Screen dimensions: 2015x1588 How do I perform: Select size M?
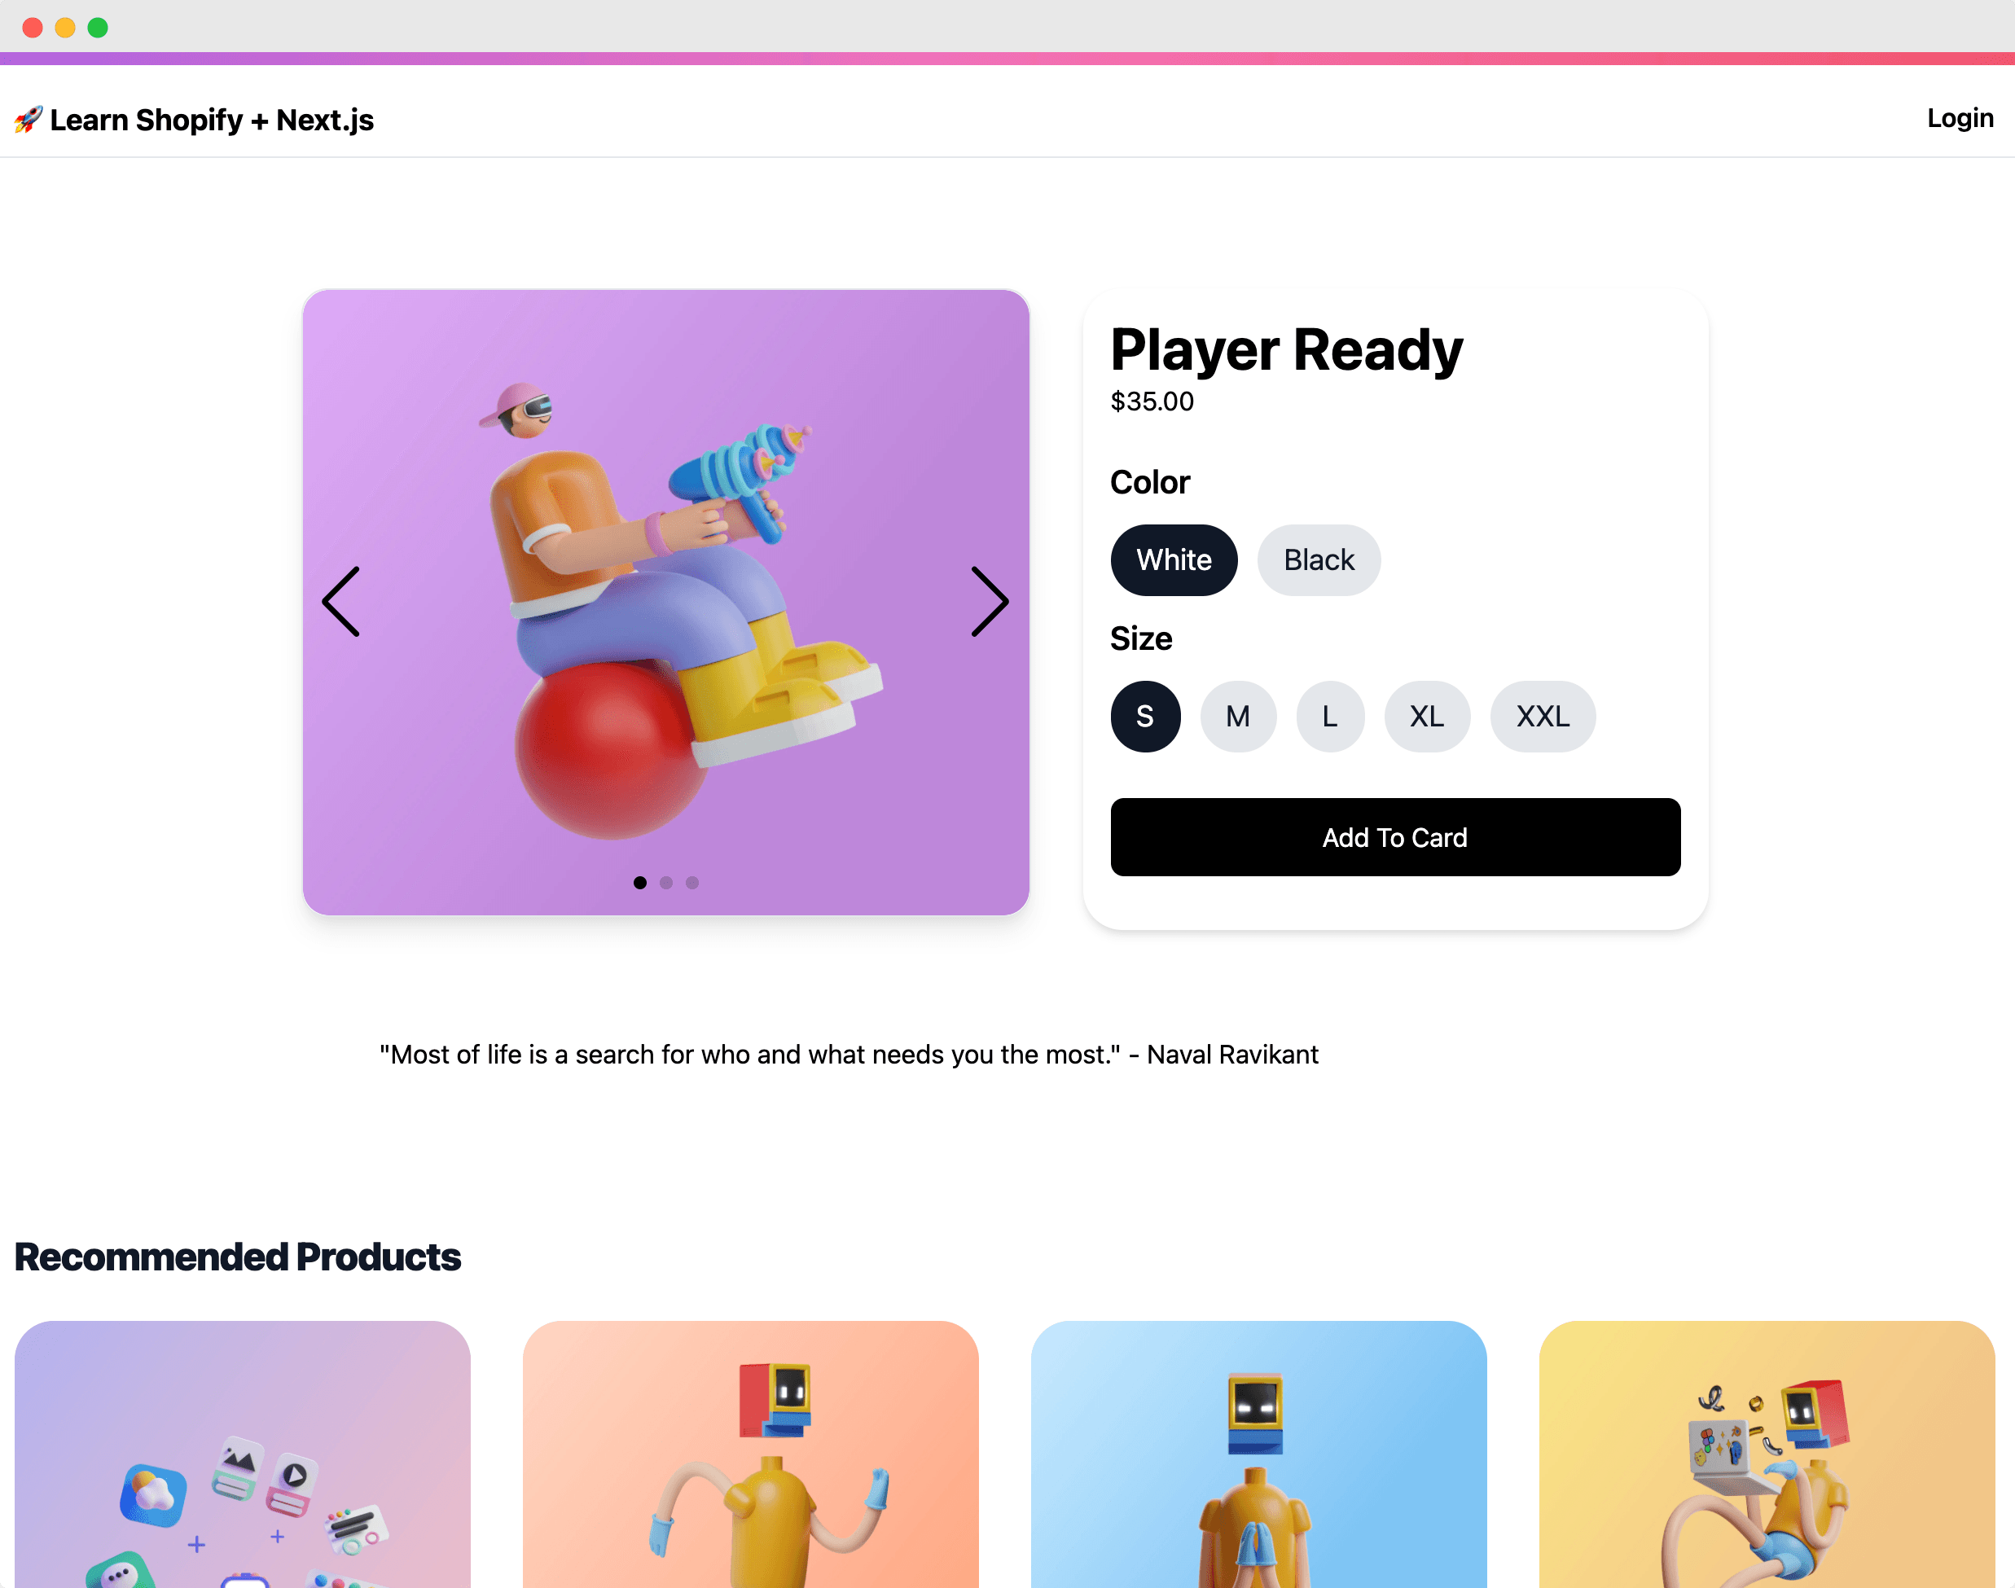point(1238,716)
